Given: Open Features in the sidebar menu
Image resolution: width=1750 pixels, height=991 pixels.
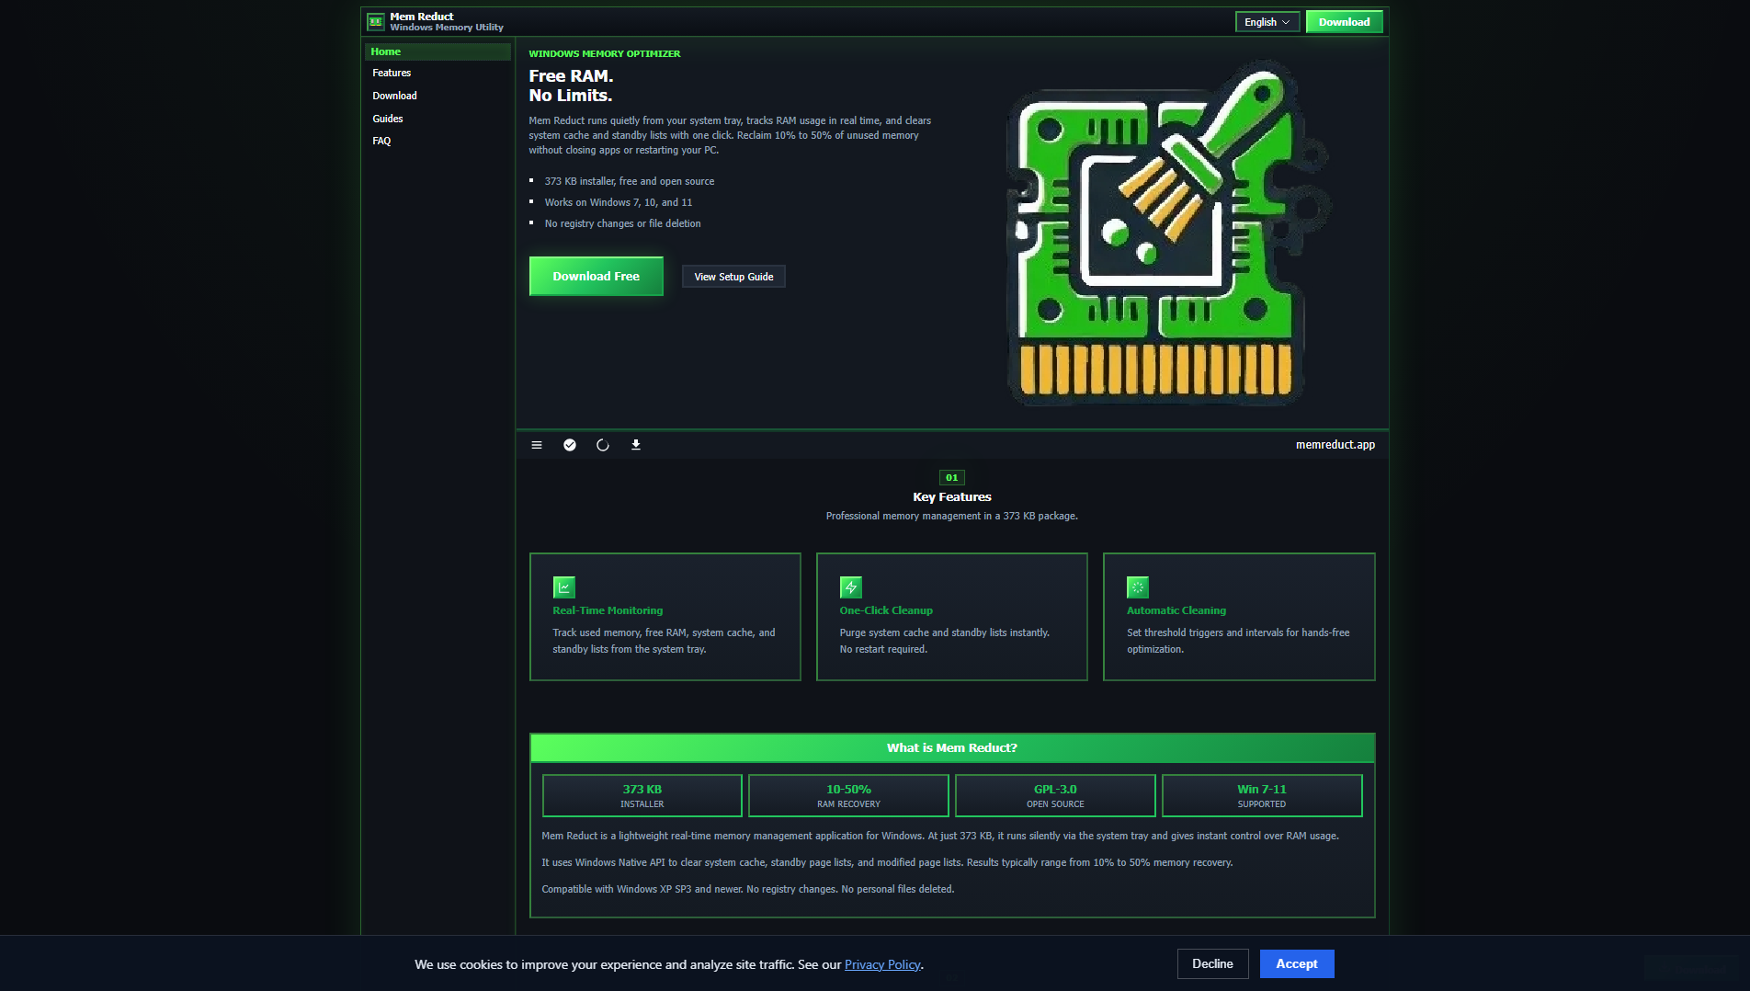Looking at the screenshot, I should pos(392,74).
